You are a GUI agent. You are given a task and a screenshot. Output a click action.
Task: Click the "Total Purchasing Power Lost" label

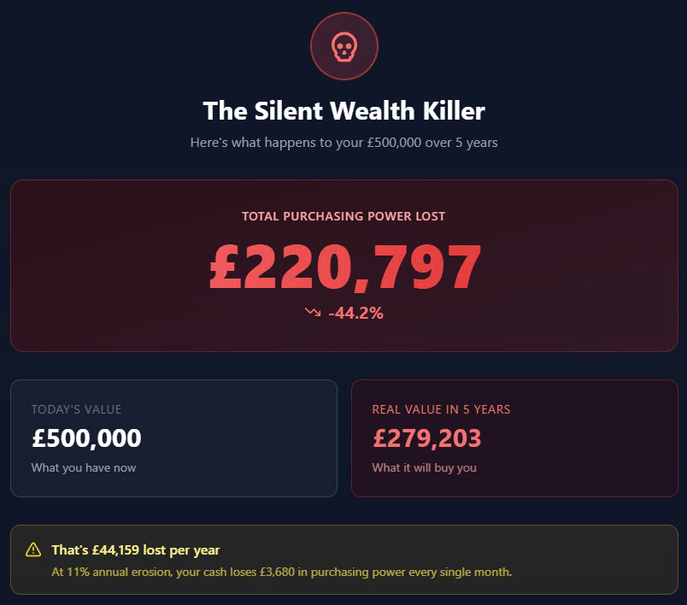(x=343, y=216)
